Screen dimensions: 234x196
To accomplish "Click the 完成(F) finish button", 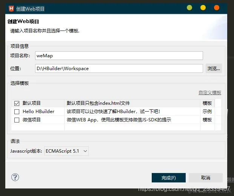I will pyautogui.click(x=169, y=178).
